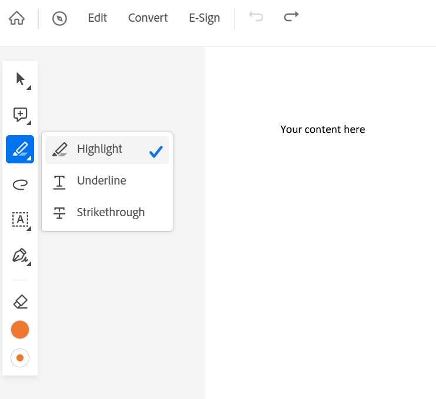Choose the freehand draw loop tool

tap(20, 185)
